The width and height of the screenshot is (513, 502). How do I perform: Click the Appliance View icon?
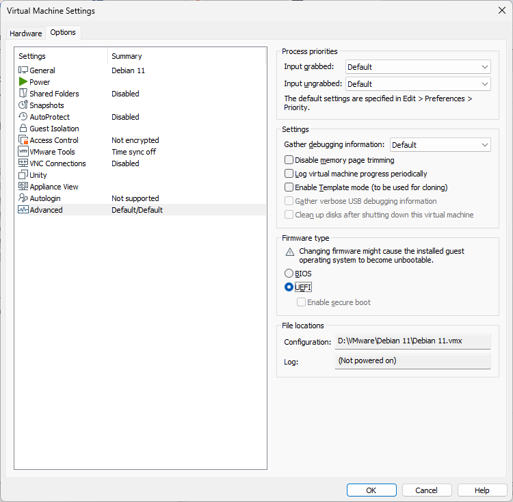tap(23, 187)
